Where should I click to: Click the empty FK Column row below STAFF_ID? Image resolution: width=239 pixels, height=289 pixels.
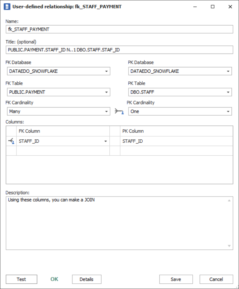point(63,151)
